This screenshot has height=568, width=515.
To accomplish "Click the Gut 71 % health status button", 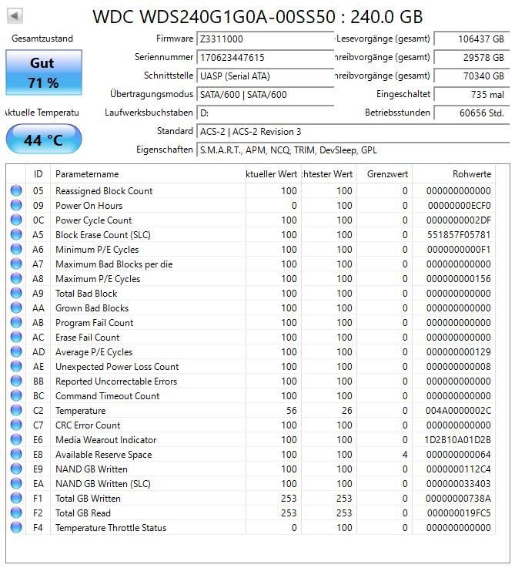I will pyautogui.click(x=44, y=72).
